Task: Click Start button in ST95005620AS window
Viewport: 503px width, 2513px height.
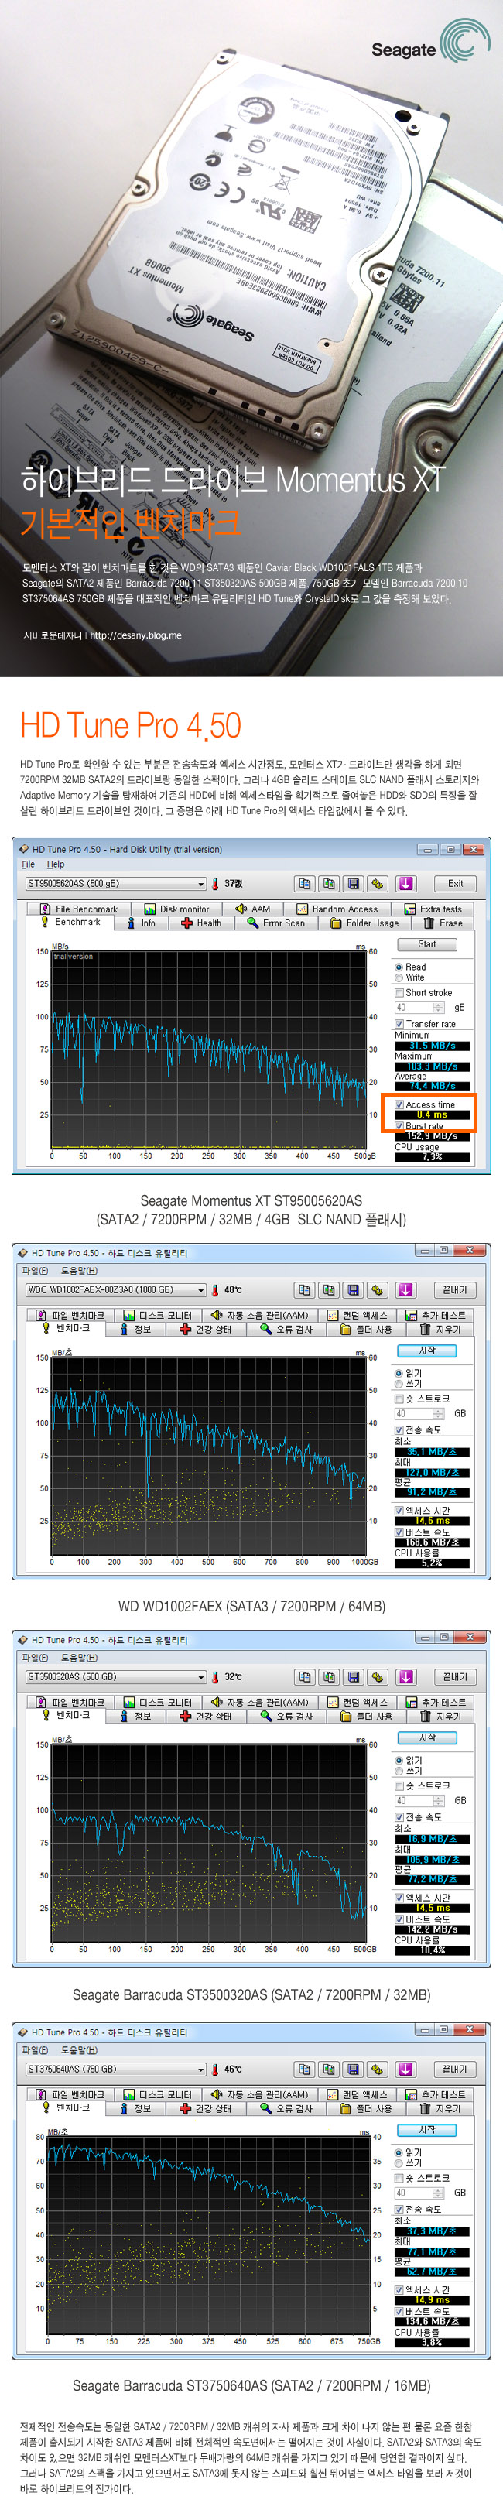Action: tap(427, 944)
